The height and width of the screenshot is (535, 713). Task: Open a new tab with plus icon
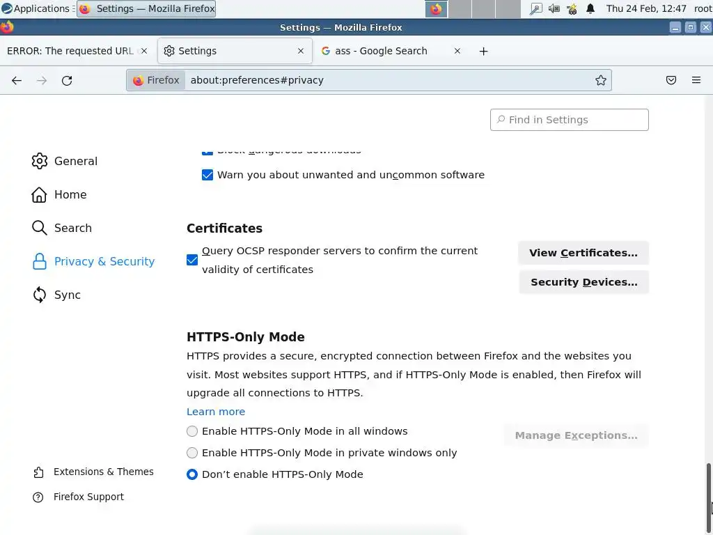483,51
